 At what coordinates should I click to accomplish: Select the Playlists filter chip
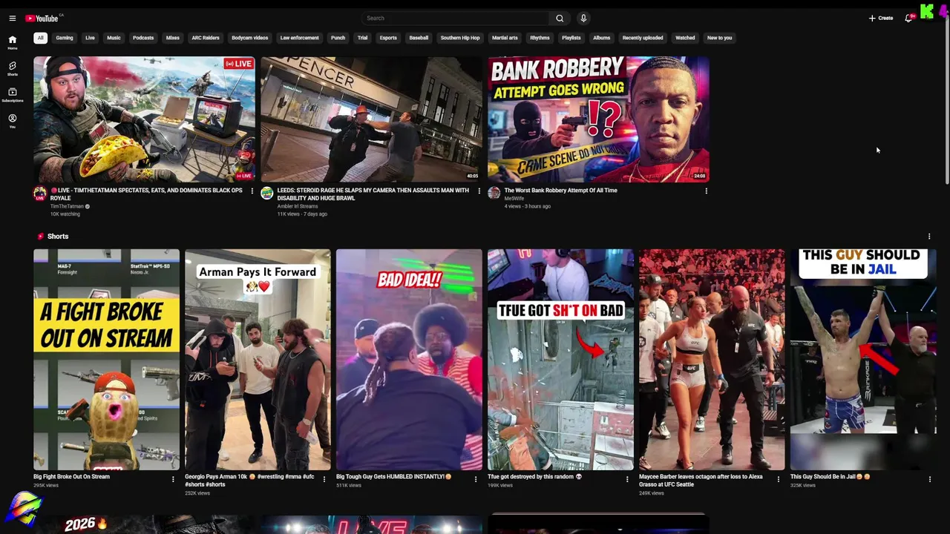click(571, 38)
